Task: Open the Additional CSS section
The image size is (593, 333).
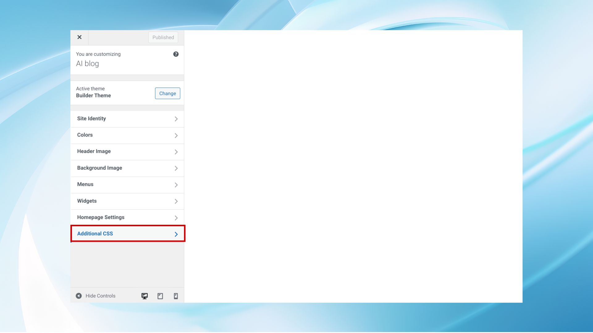Action: 95,234
